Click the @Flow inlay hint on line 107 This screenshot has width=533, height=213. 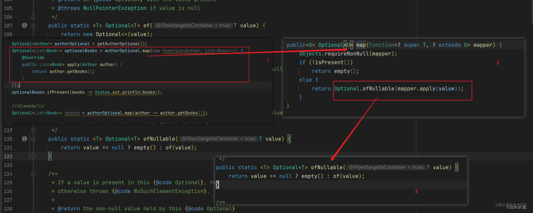click(x=193, y=26)
